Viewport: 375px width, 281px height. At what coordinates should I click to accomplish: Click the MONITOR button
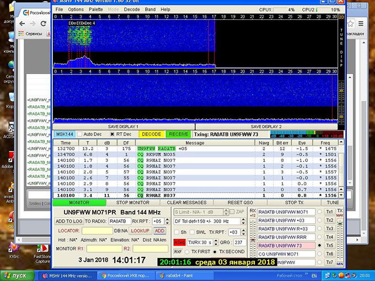click(x=79, y=203)
